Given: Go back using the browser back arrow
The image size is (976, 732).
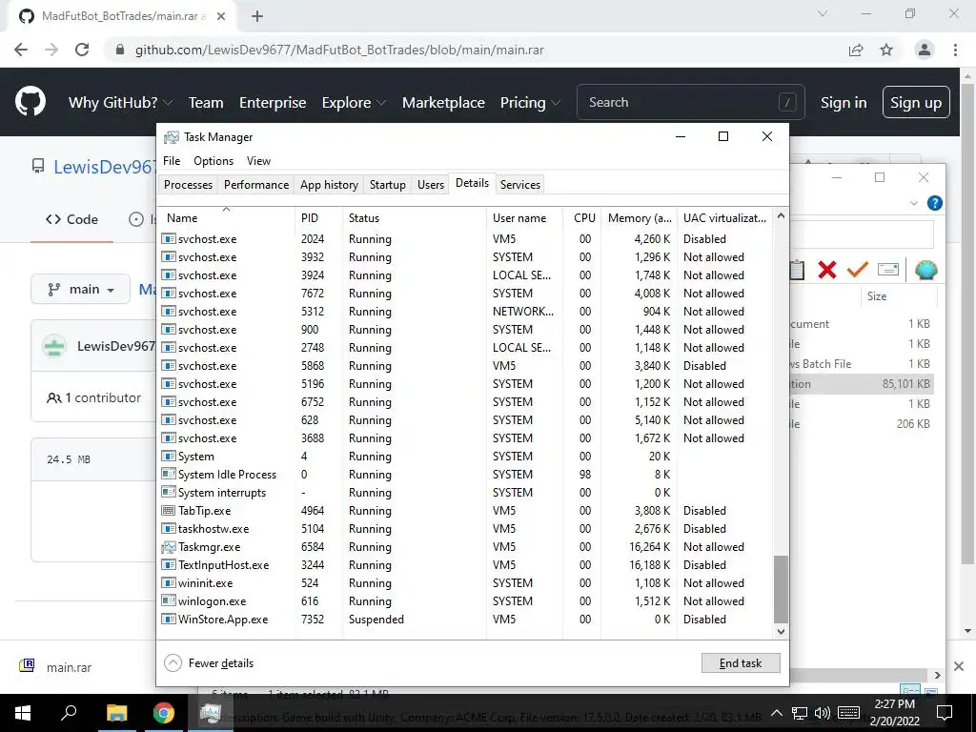Looking at the screenshot, I should [21, 50].
